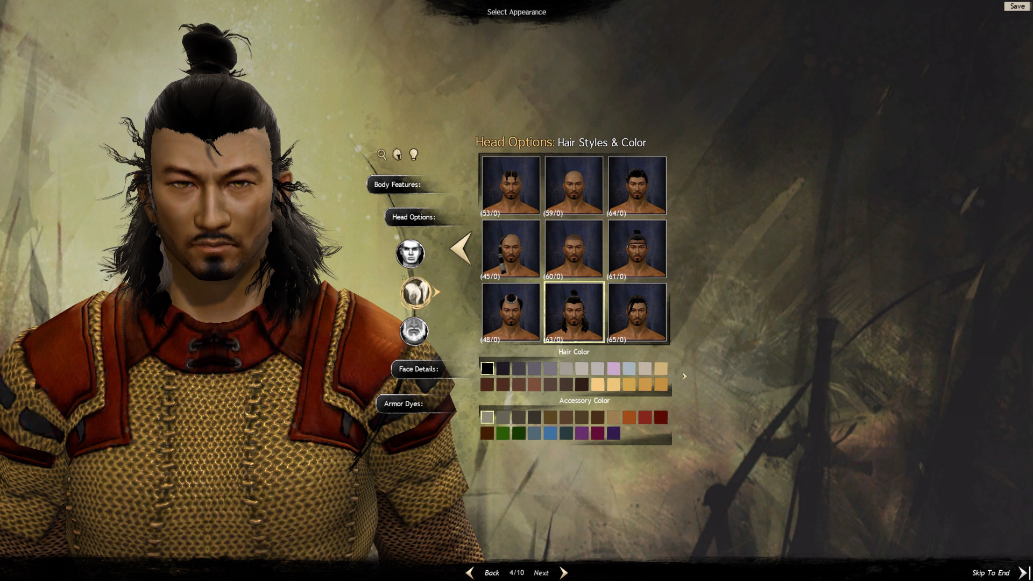
Task: Toggle the beard preset thumbnail icon
Action: (x=409, y=331)
